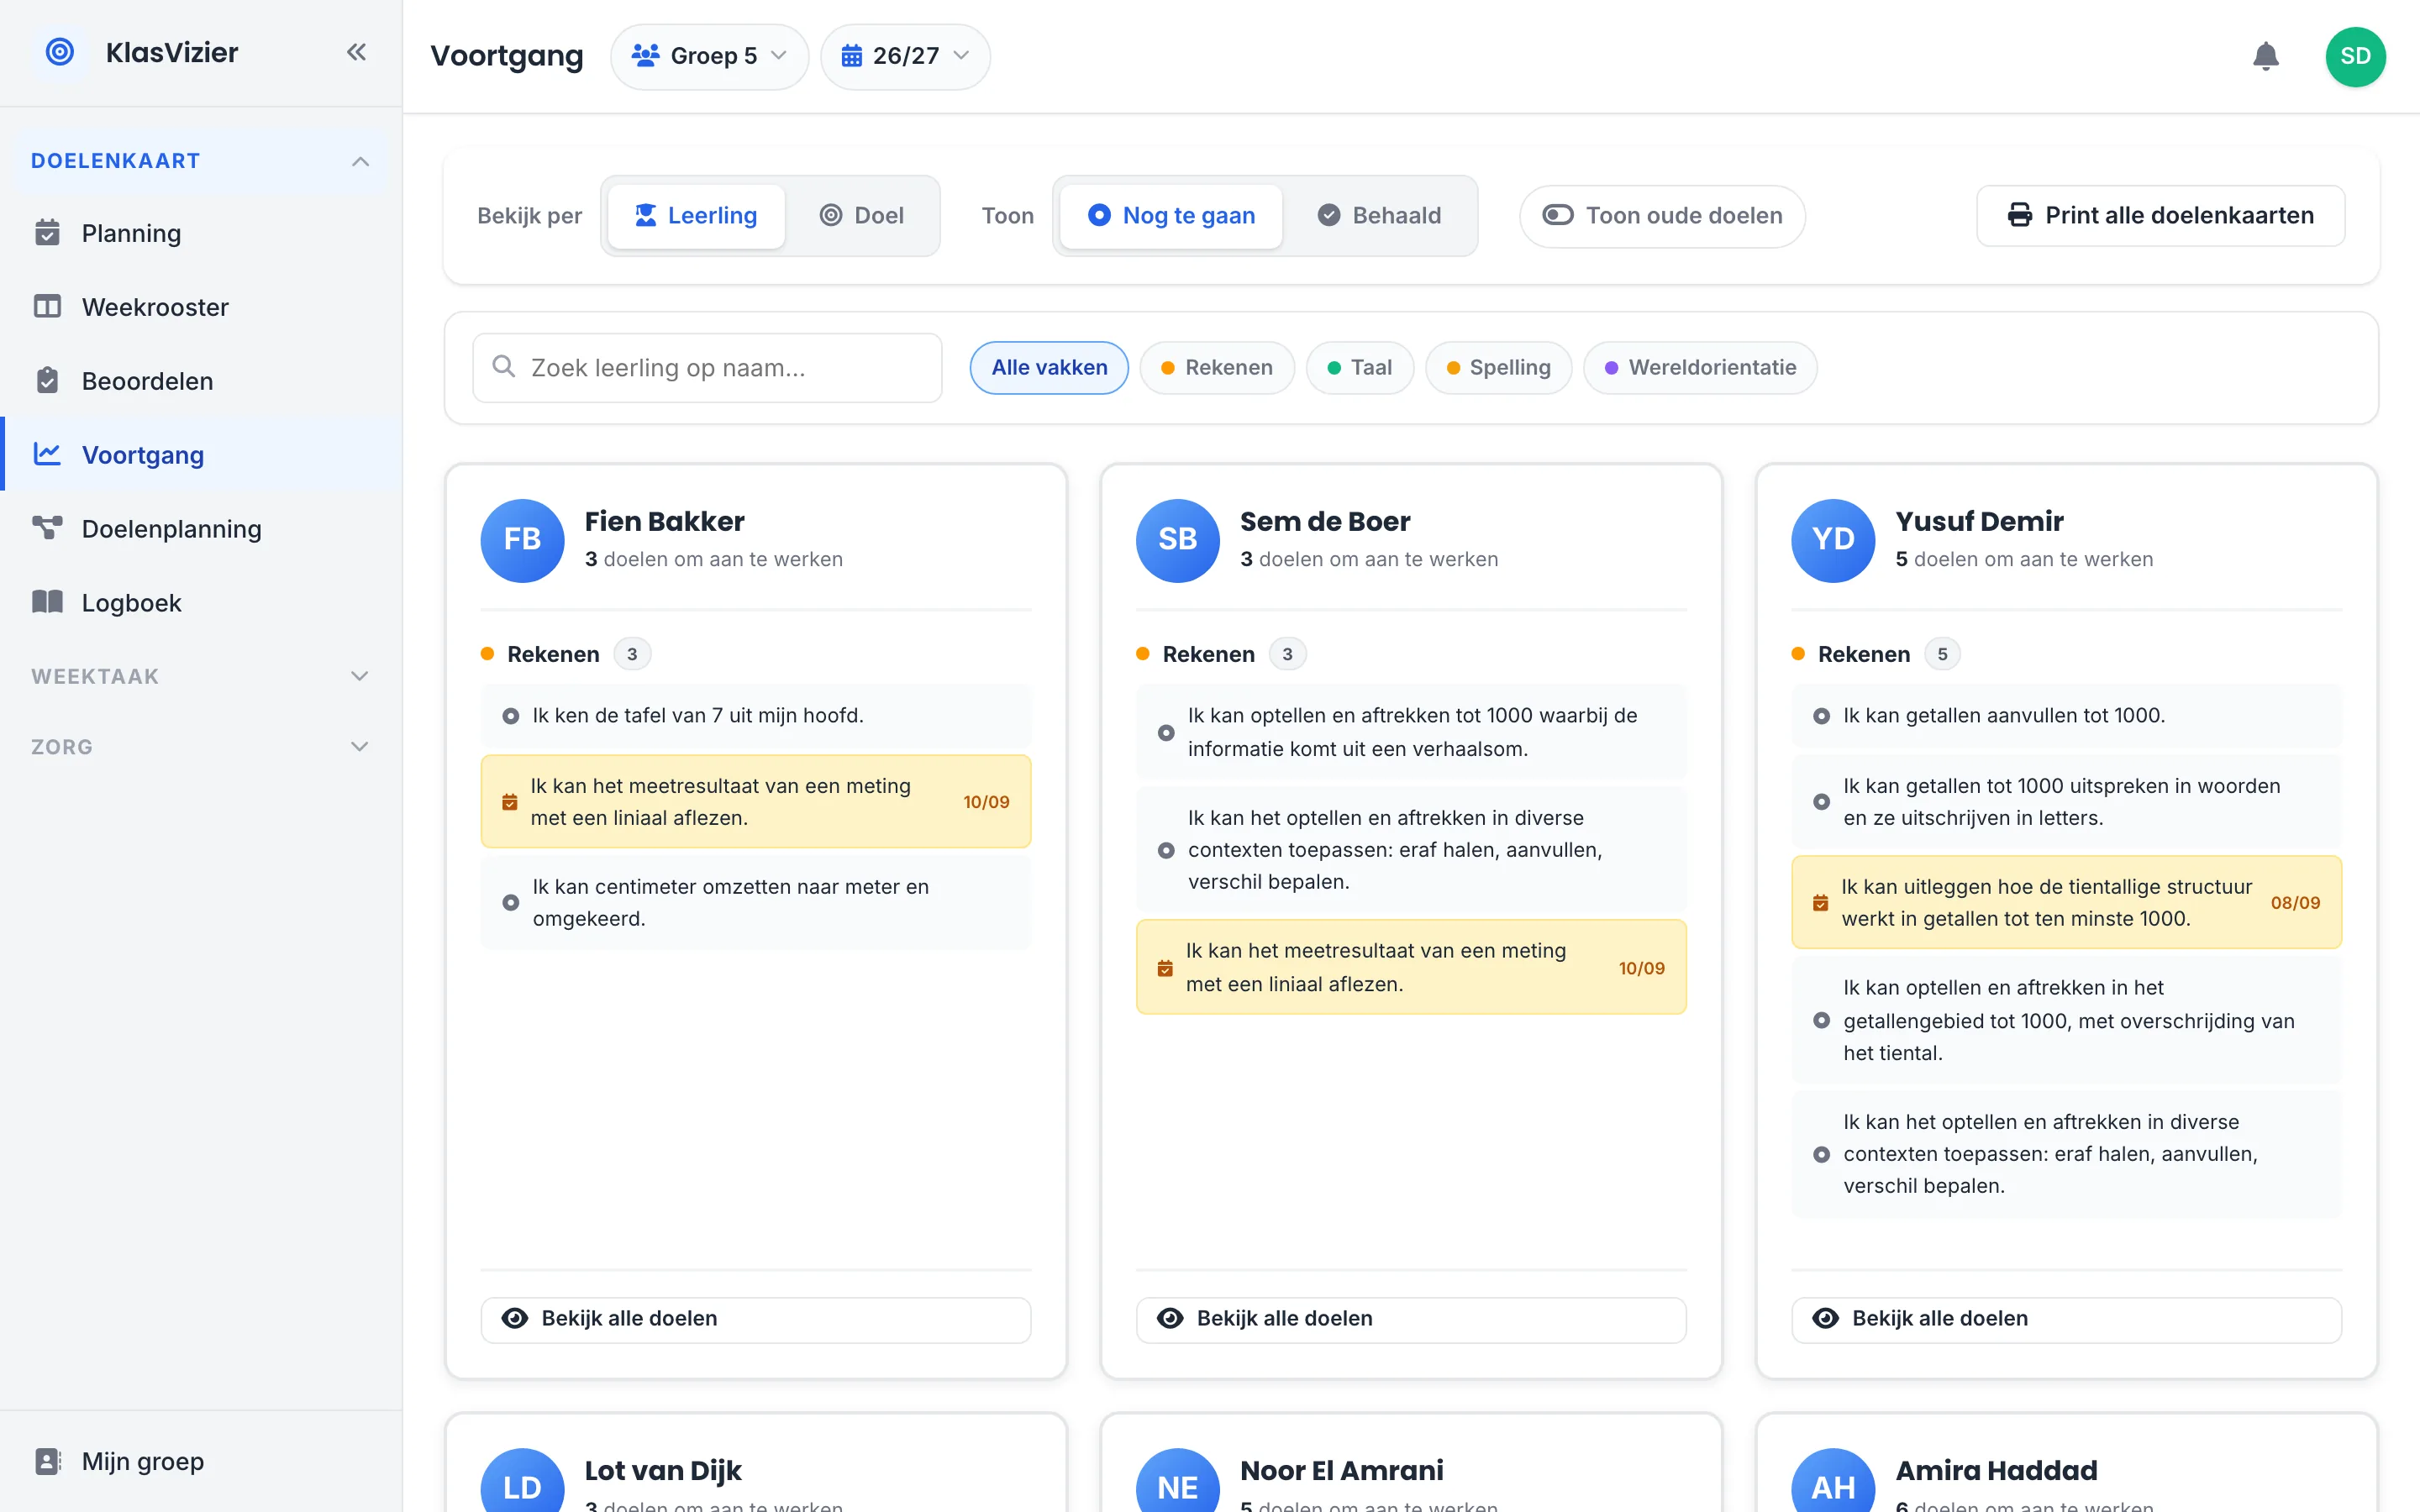Open Doelenplanning in sidebar

[200, 529]
